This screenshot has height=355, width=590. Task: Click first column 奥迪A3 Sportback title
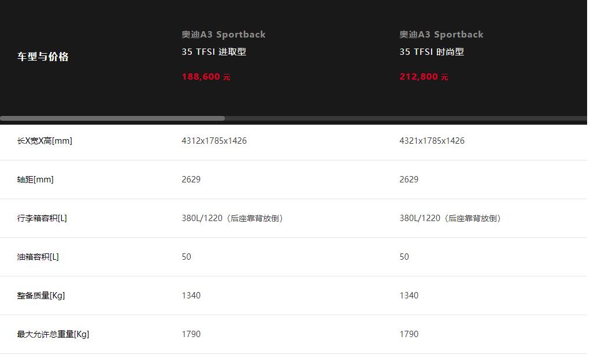pos(224,35)
